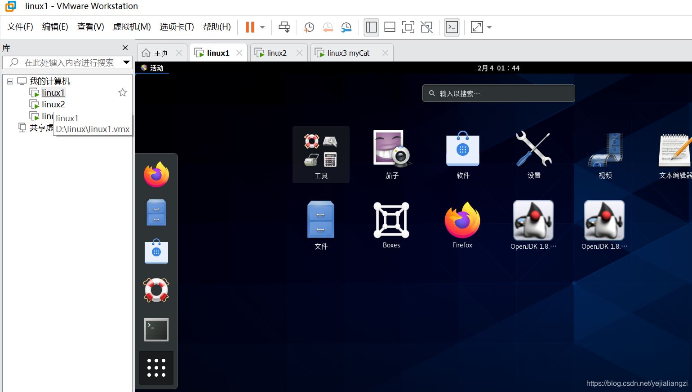Open the power options dropdown arrow
692x392 pixels.
(262, 27)
